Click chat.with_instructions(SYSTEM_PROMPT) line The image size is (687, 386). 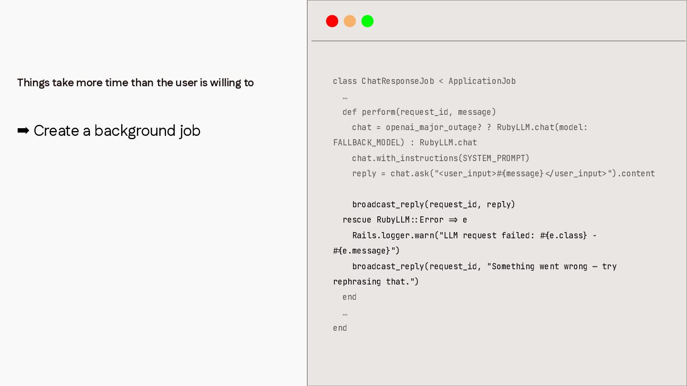tap(441, 158)
